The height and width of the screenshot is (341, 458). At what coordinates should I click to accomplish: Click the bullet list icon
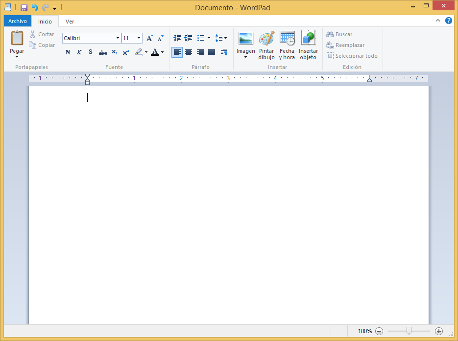[201, 38]
